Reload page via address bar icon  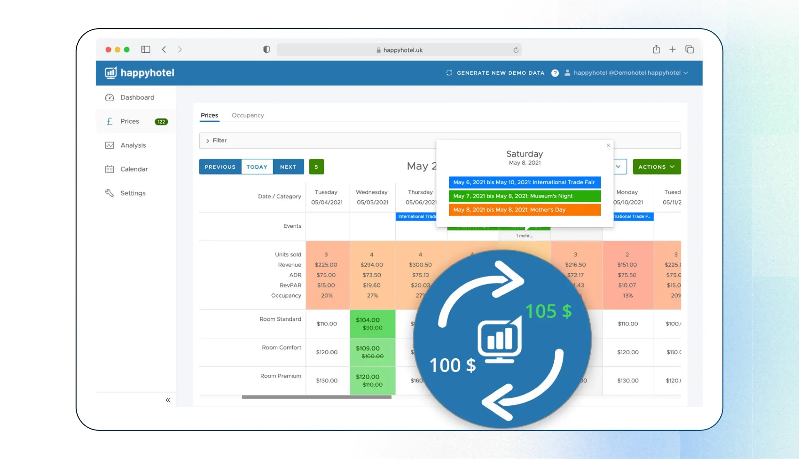[x=516, y=50]
